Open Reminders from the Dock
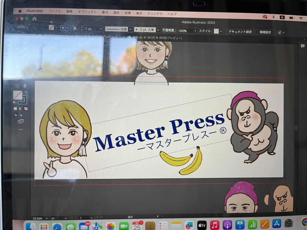 [163, 226]
